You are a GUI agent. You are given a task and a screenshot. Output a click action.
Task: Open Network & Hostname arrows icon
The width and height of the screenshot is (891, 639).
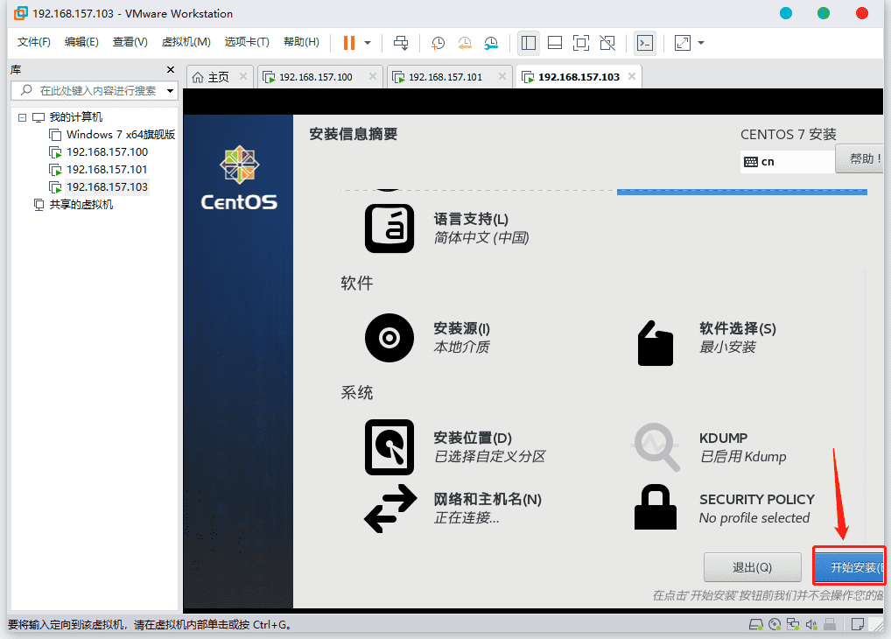389,509
